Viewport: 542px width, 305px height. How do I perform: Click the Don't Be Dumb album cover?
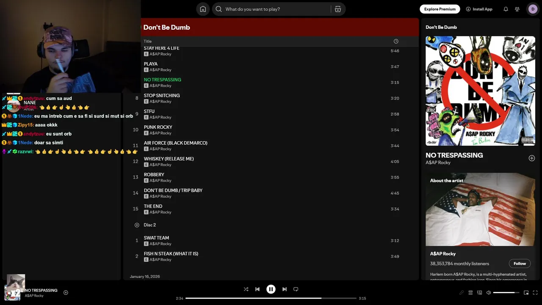[x=480, y=91]
